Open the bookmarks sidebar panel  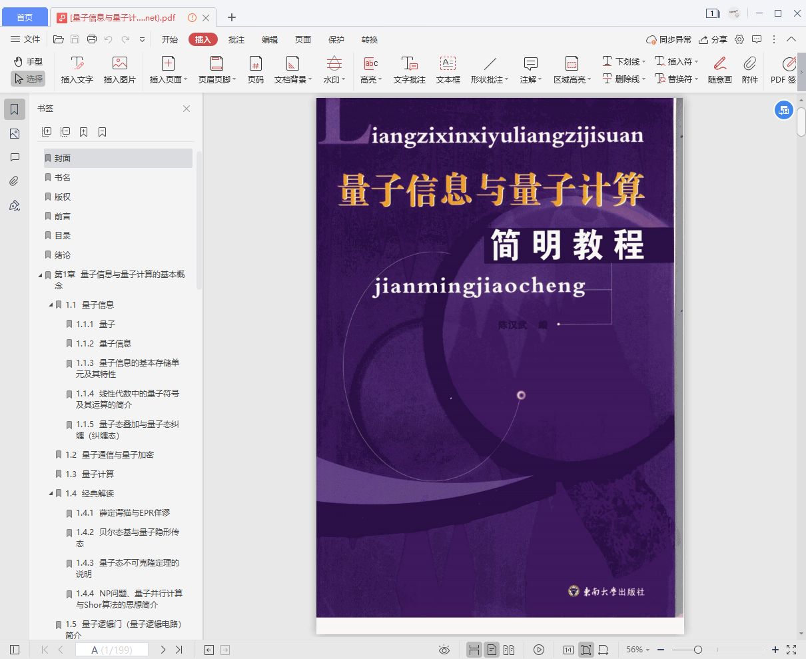(15, 109)
